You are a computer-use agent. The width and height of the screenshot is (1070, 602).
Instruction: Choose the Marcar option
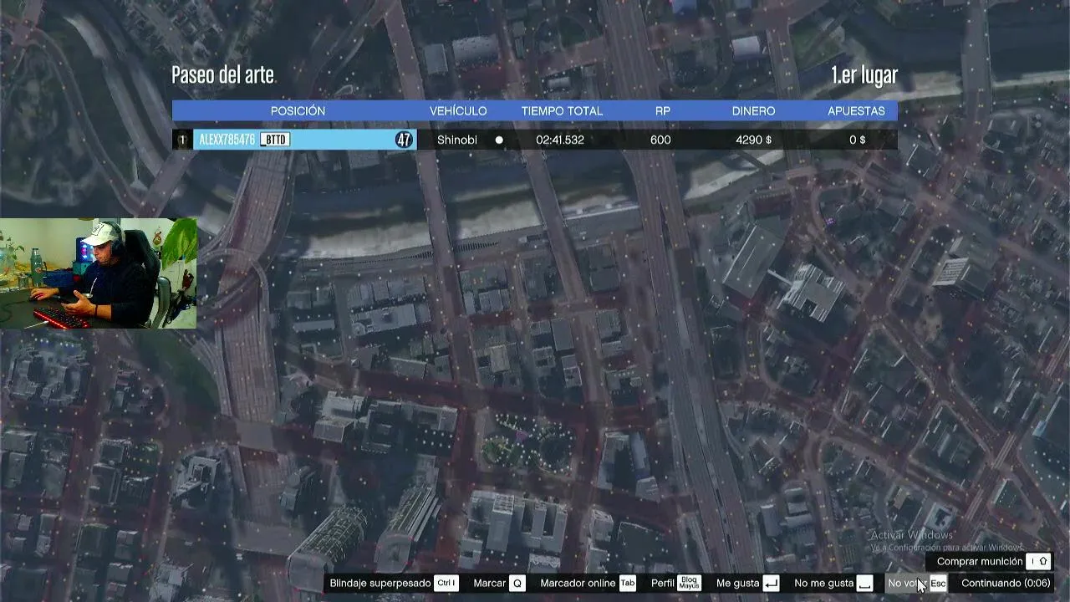click(489, 584)
